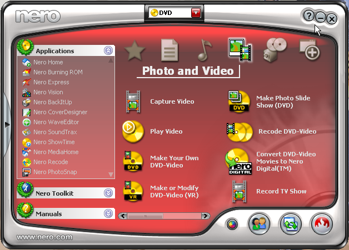The image size is (349, 250).
Task: Select Make Photo Slide Show (DVD) text
Action: point(283,101)
